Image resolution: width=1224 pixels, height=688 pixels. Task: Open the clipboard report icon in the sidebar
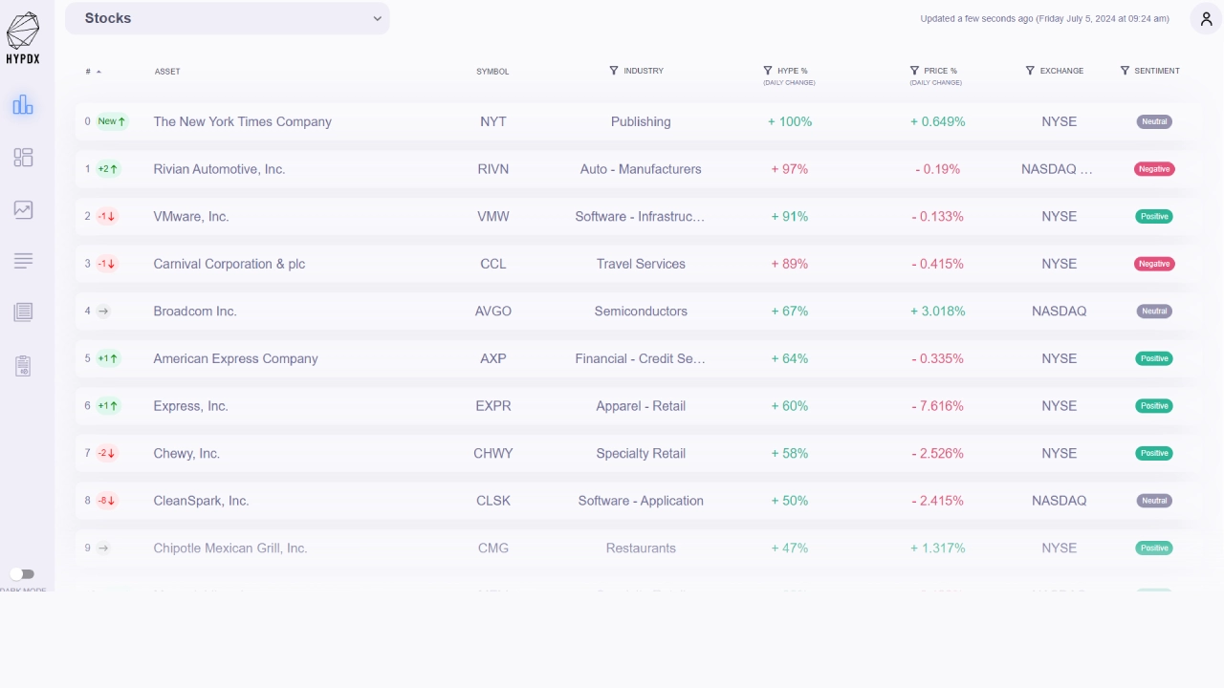[23, 366]
